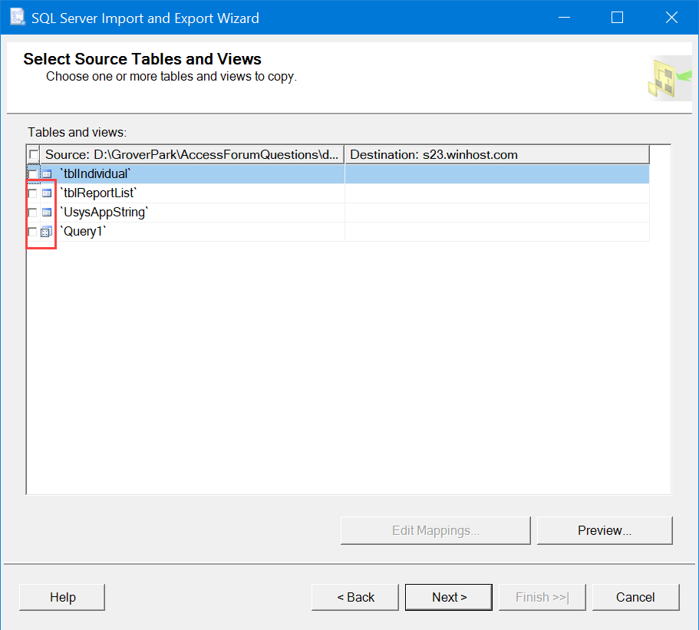This screenshot has height=630, width=699.
Task: Click the UsysAppString table icon
Action: coord(46,213)
